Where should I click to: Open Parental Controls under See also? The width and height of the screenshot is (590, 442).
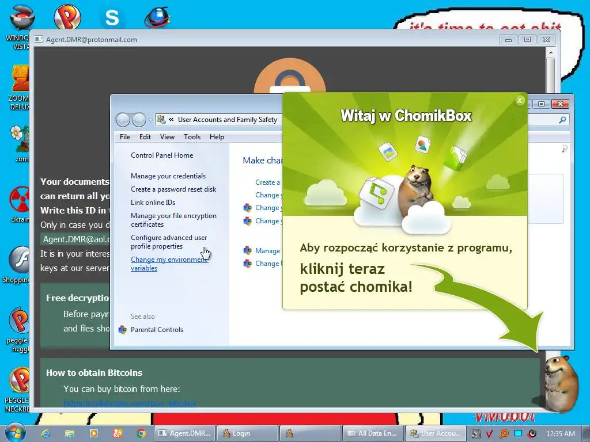click(x=157, y=330)
